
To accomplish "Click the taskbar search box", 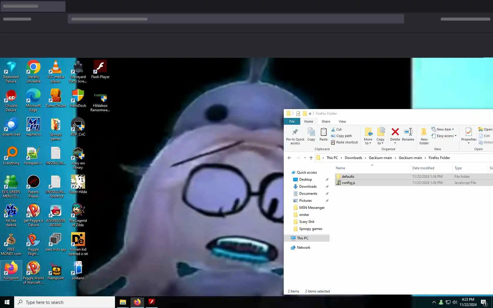I will 65,302.
